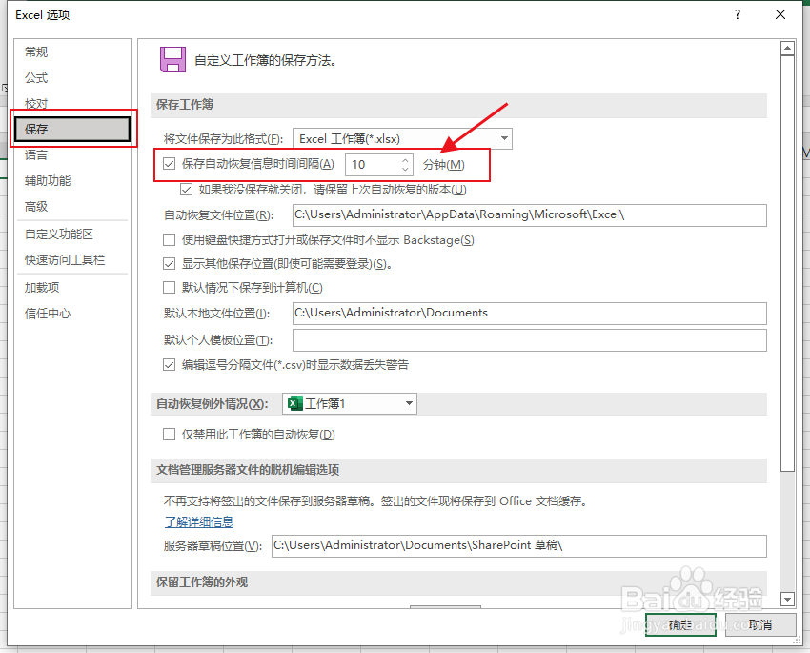Screen dimensions: 810x653
Task: Increase the autosave minutes spinner up arrow
Action: [x=405, y=160]
